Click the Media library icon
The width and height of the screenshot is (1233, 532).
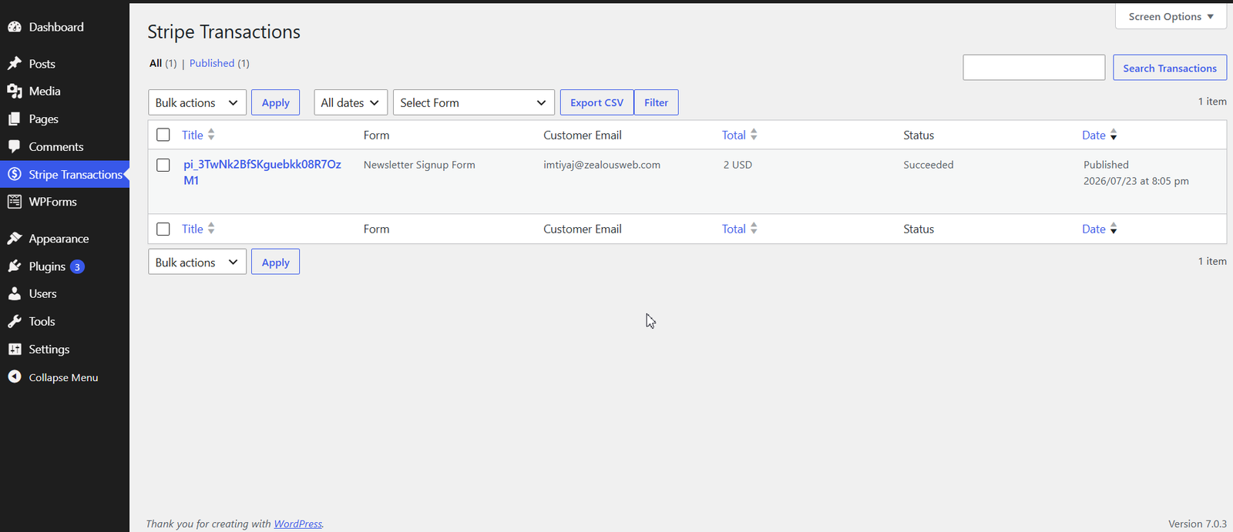15,91
